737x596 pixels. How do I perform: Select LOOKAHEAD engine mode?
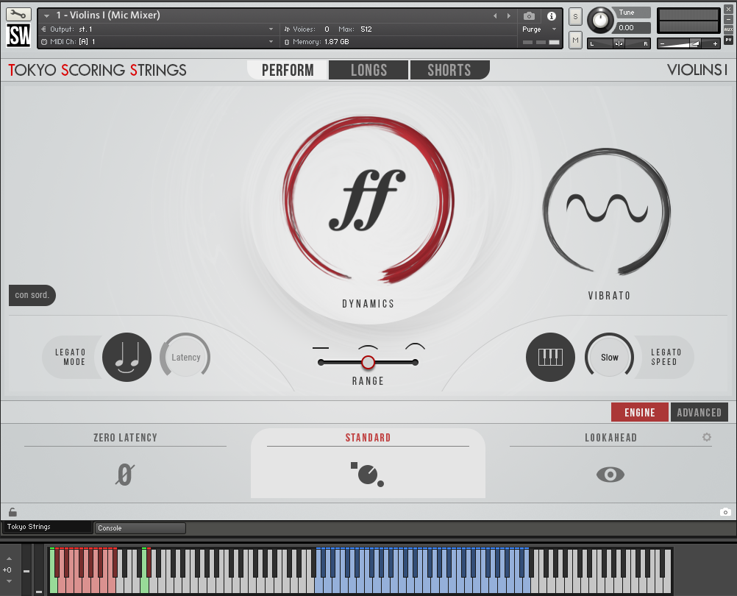[610, 438]
